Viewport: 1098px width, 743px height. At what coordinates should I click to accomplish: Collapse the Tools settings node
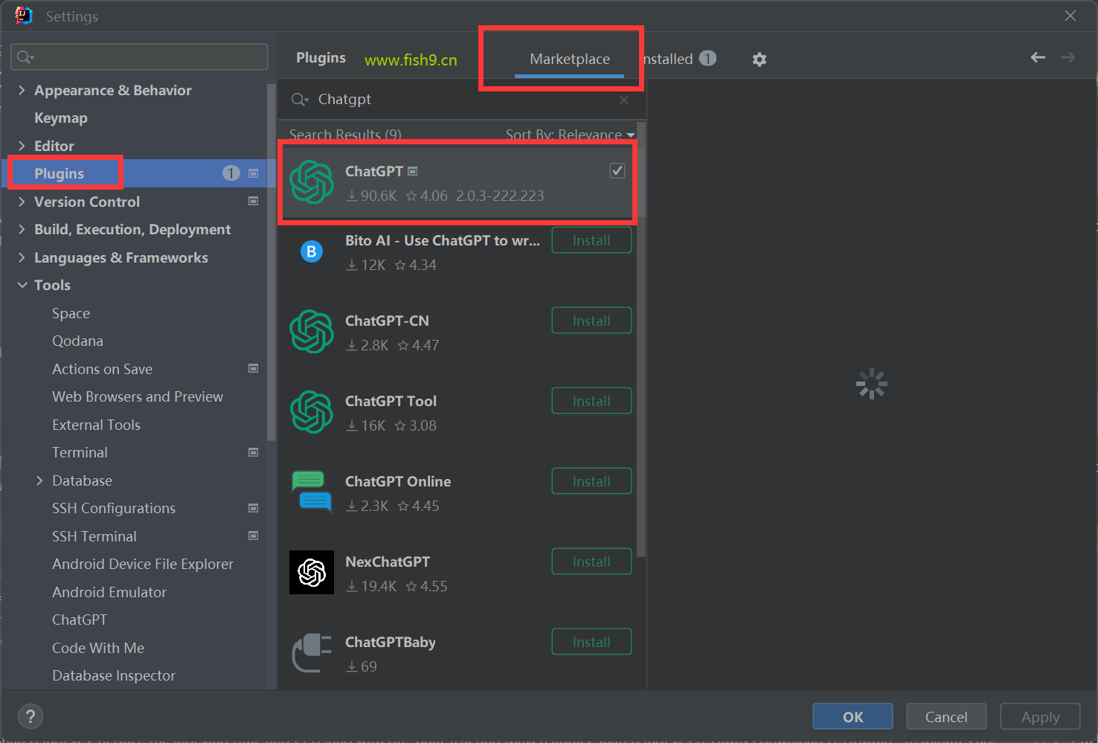(x=22, y=285)
